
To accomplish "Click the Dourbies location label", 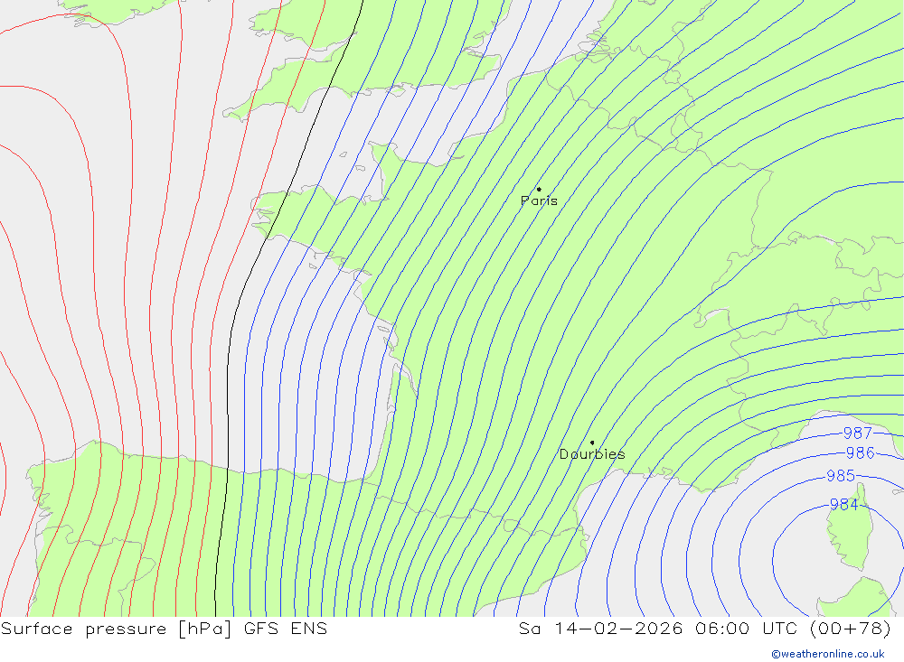I will [x=592, y=454].
